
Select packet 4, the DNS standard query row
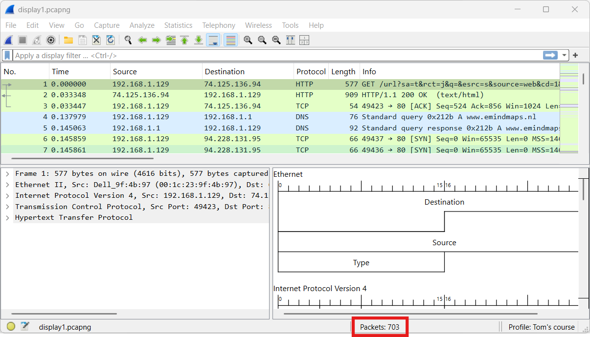(x=280, y=117)
